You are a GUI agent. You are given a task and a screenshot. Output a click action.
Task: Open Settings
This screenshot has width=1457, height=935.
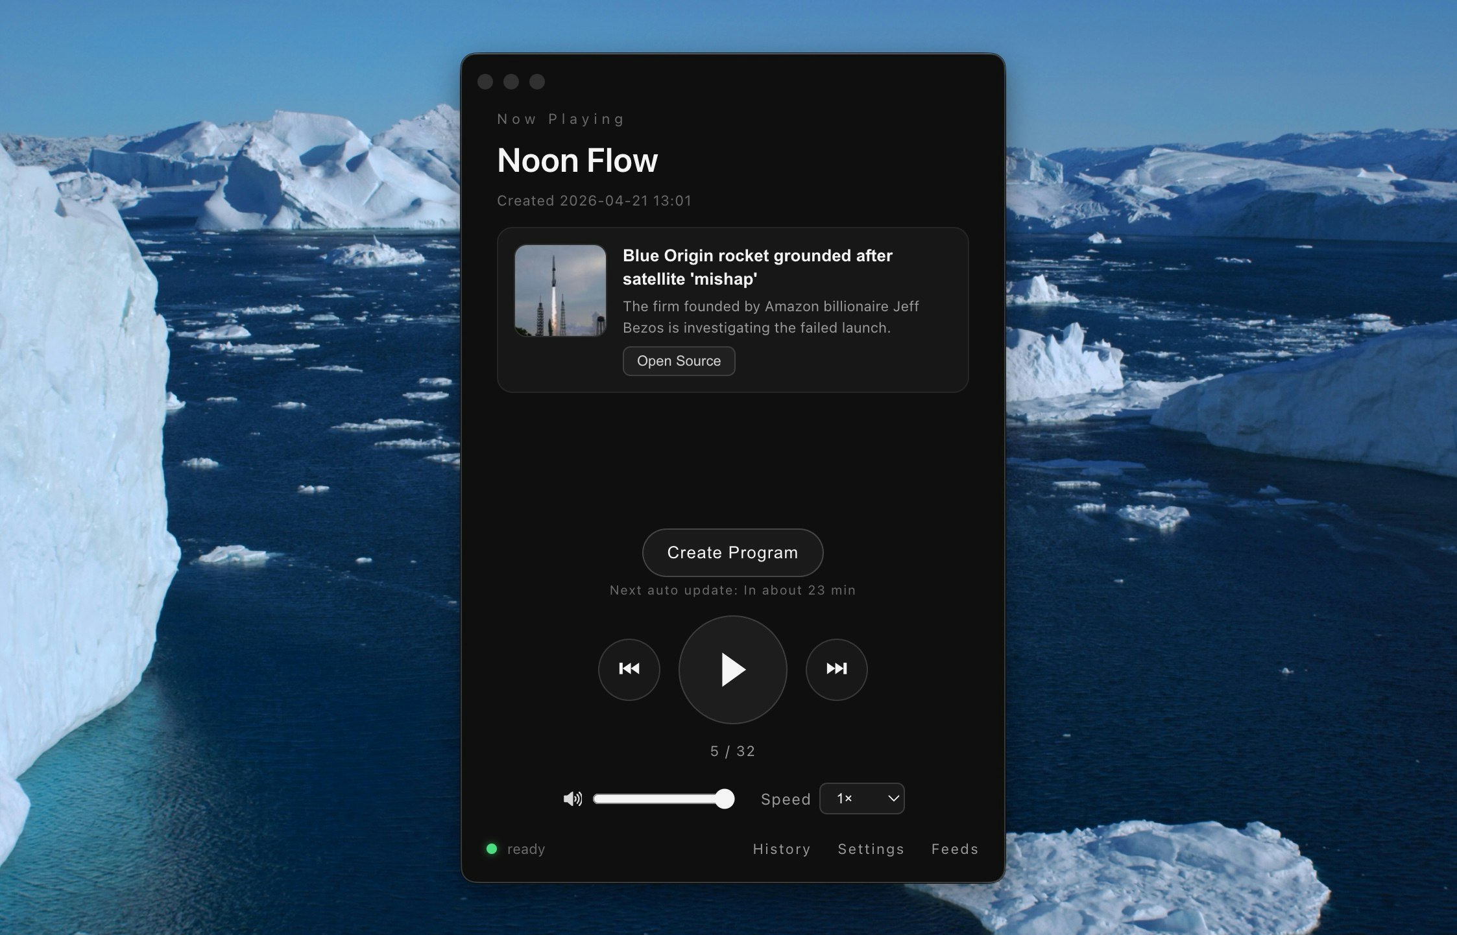pos(871,849)
